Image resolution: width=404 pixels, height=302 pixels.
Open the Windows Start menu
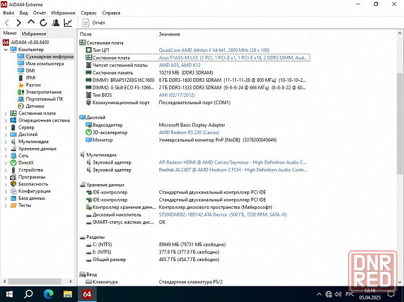(x=10, y=294)
